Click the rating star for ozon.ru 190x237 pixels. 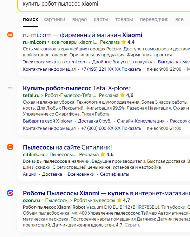(119, 200)
